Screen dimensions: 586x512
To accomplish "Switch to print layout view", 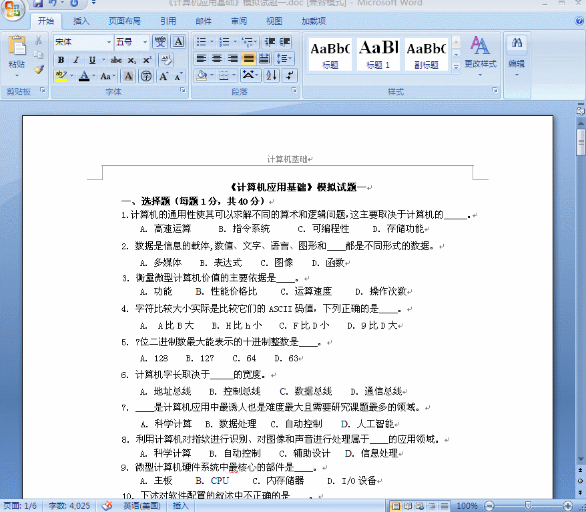I will coord(396,506).
